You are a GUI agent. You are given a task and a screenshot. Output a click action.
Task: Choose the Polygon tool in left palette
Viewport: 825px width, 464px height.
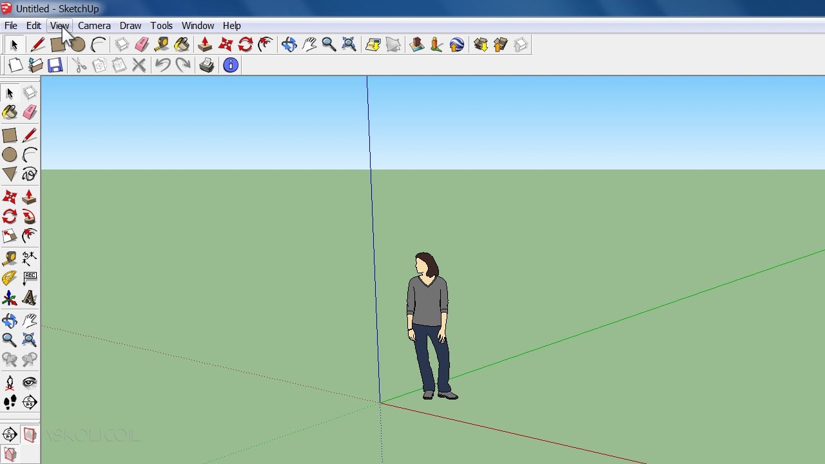click(10, 175)
